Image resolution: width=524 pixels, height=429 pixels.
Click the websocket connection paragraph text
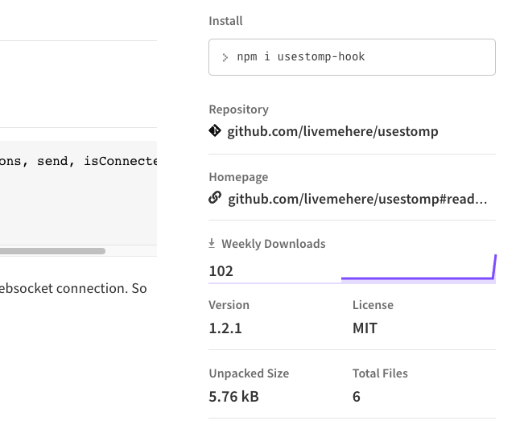coord(73,288)
